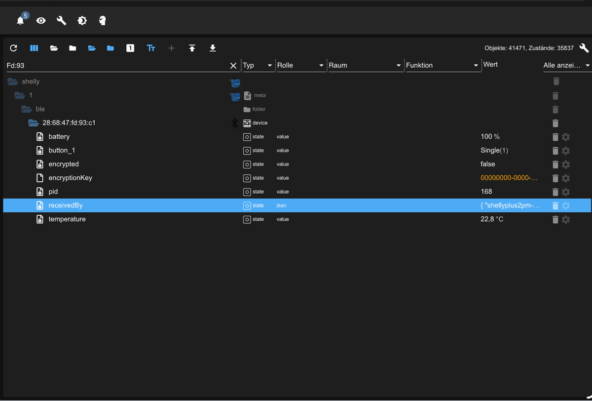Open settings gear for battery
The image size is (592, 401).
(x=566, y=137)
